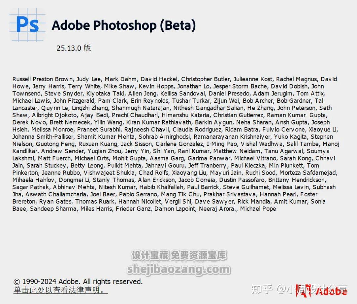This screenshot has height=304, width=357.
Task: Click Russell Preston Brown in credits
Action: 43,79
